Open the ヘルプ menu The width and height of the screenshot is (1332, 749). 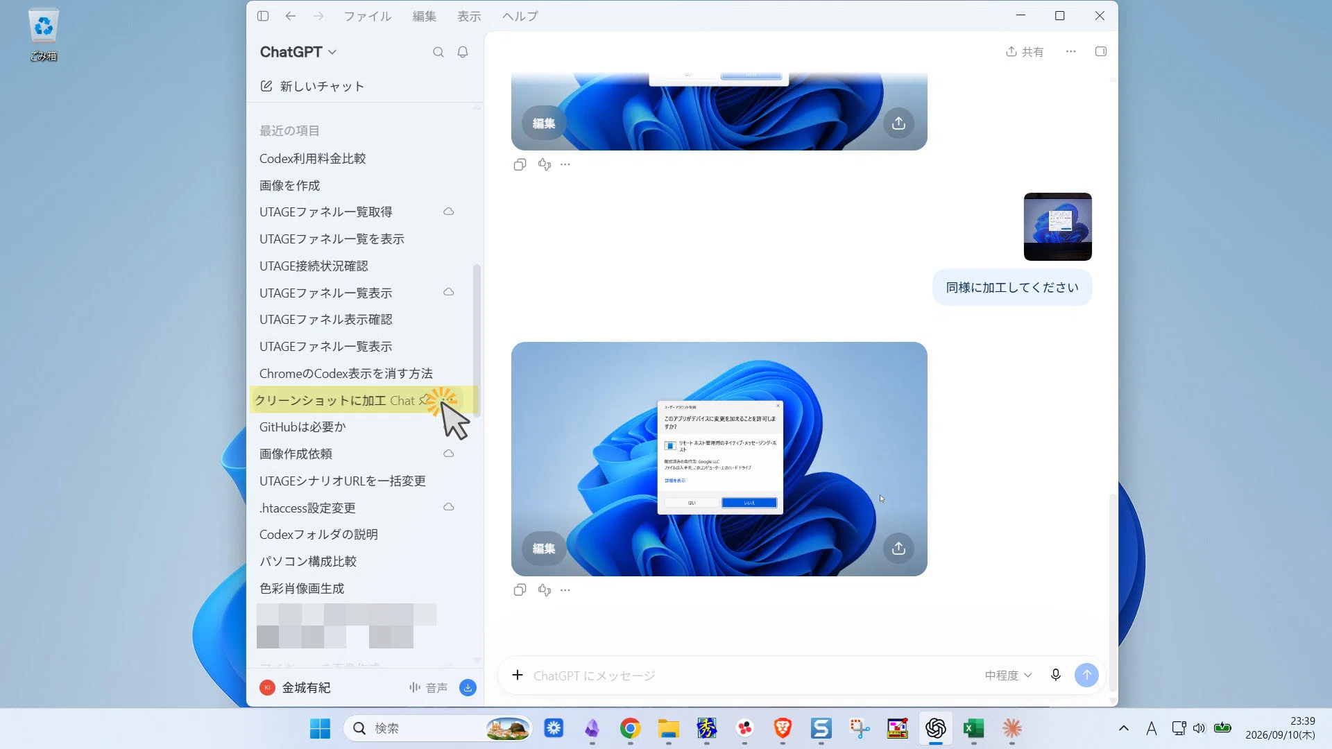coord(520,16)
